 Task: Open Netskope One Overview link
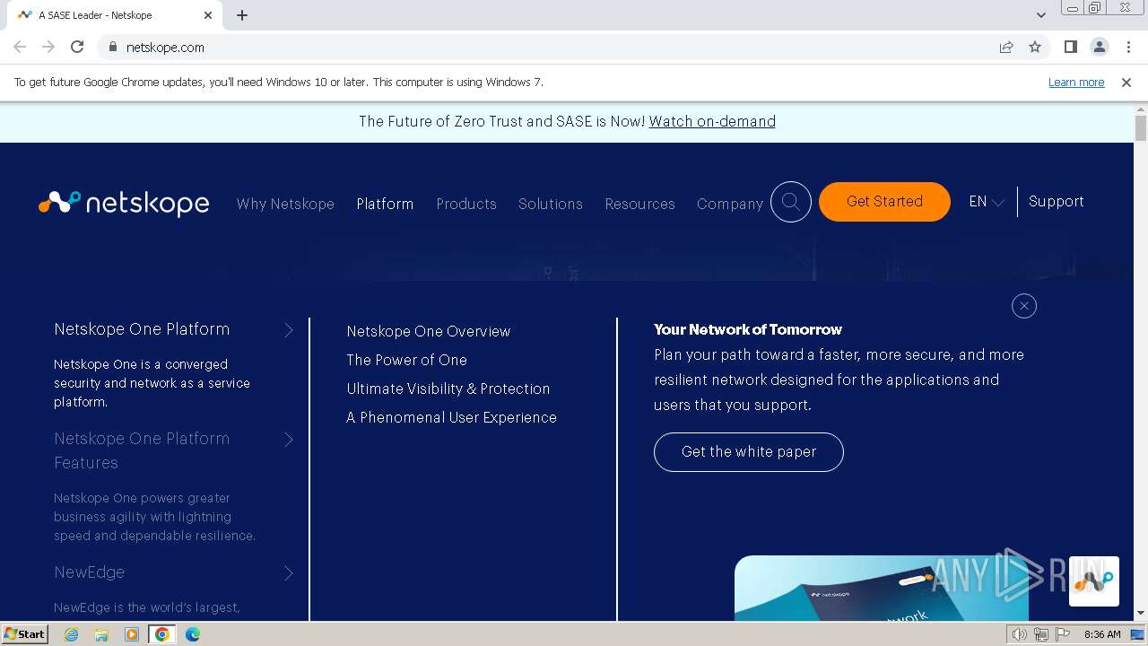pyautogui.click(x=429, y=331)
